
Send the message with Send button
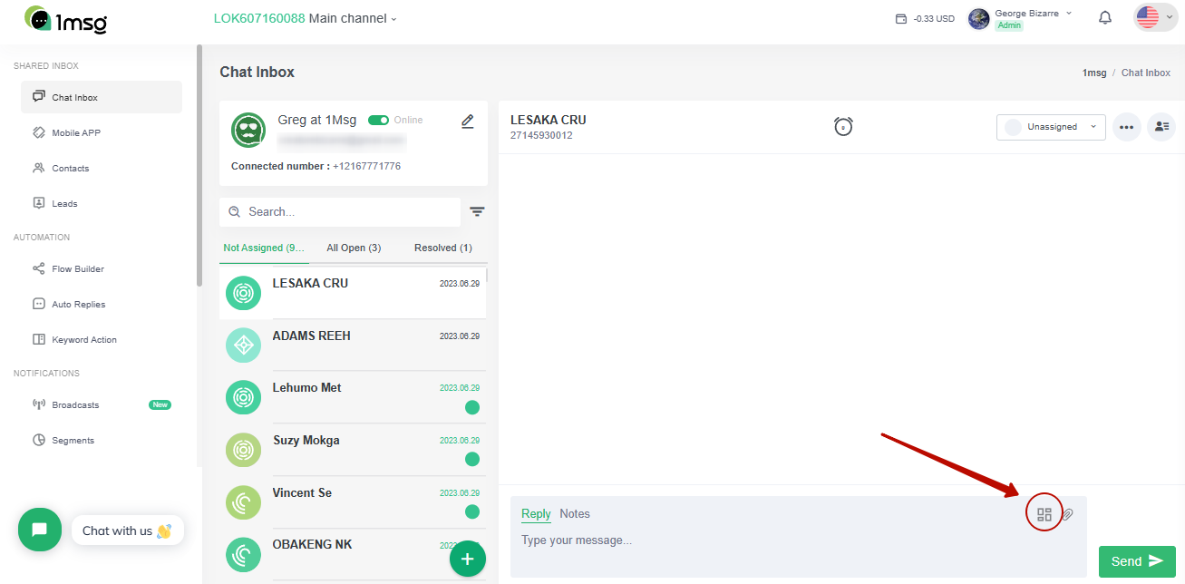click(x=1137, y=561)
